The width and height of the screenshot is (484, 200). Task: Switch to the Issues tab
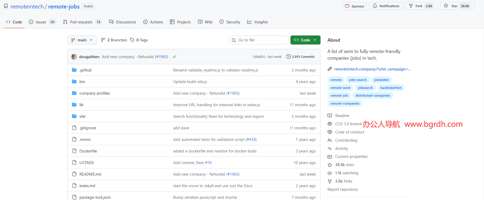41,22
